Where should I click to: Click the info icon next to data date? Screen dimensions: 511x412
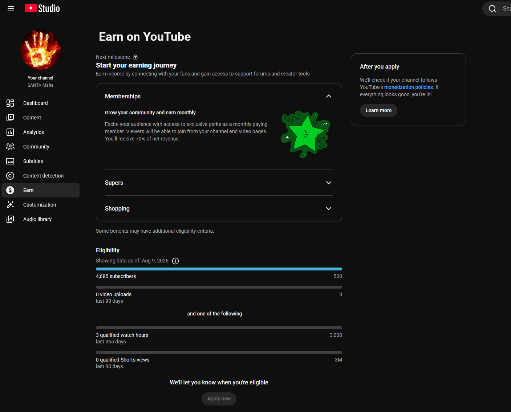click(x=175, y=261)
